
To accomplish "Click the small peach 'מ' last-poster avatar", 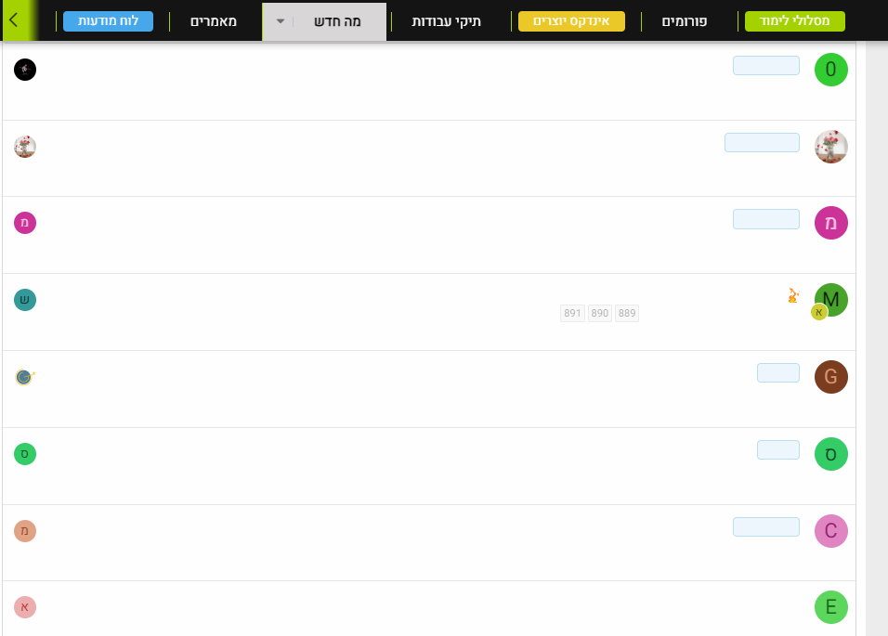I will (x=25, y=531).
